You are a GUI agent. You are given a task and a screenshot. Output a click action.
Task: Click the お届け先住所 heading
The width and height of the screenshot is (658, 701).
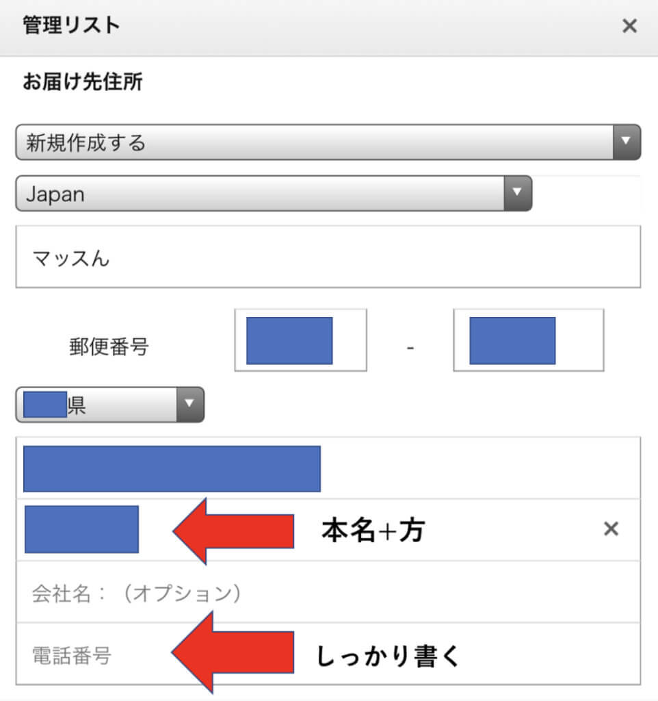pos(82,84)
